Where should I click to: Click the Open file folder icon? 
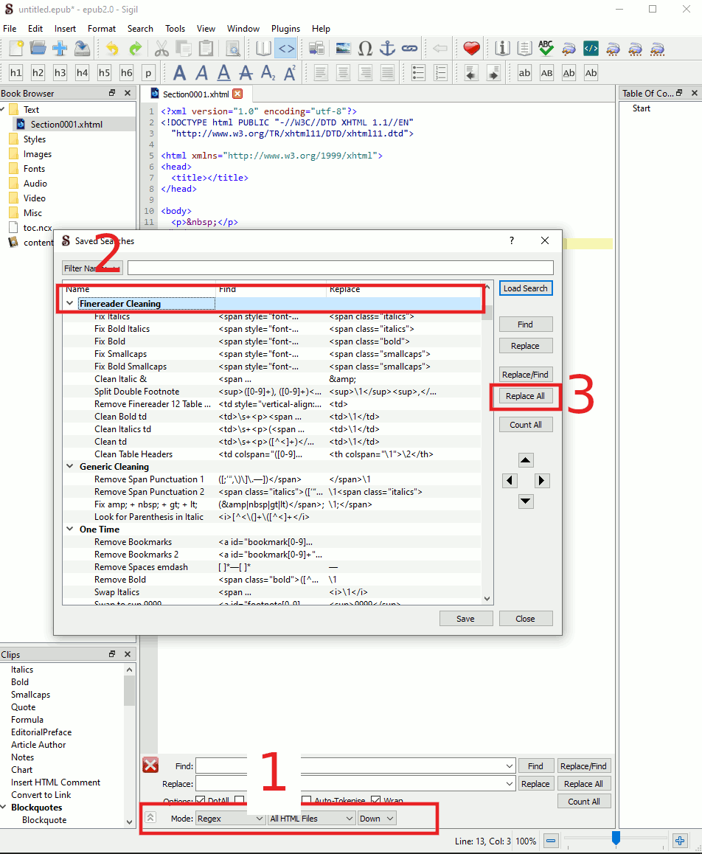[38, 49]
